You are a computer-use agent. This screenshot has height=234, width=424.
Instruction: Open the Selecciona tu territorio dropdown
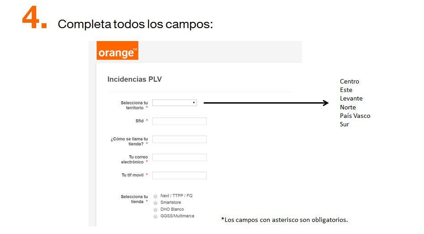[x=174, y=103]
